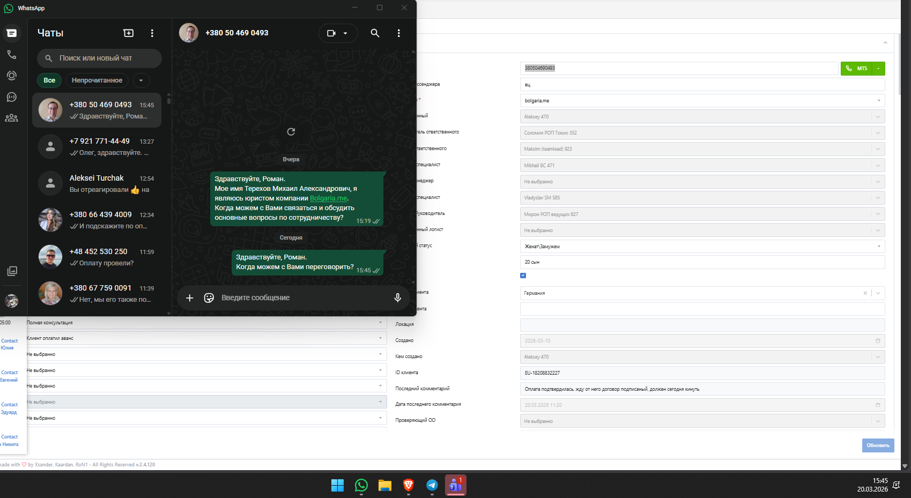Open the Calls tab in WhatsApp sidebar

(11, 55)
